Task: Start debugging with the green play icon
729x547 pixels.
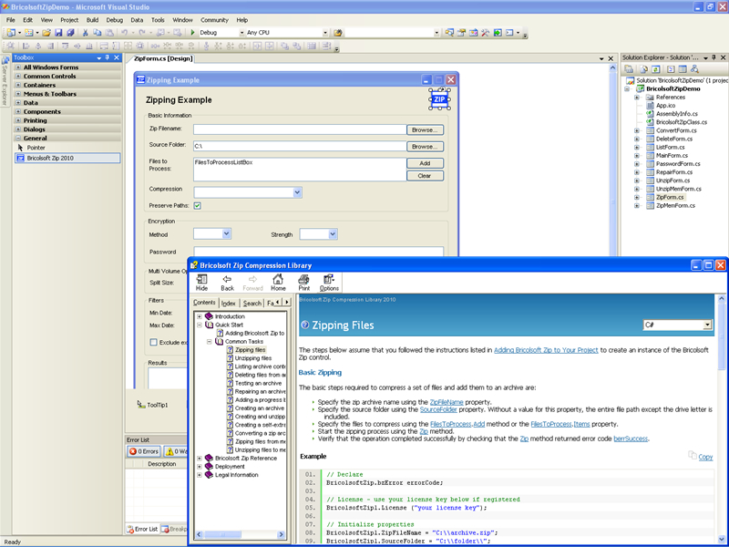Action: tap(192, 33)
